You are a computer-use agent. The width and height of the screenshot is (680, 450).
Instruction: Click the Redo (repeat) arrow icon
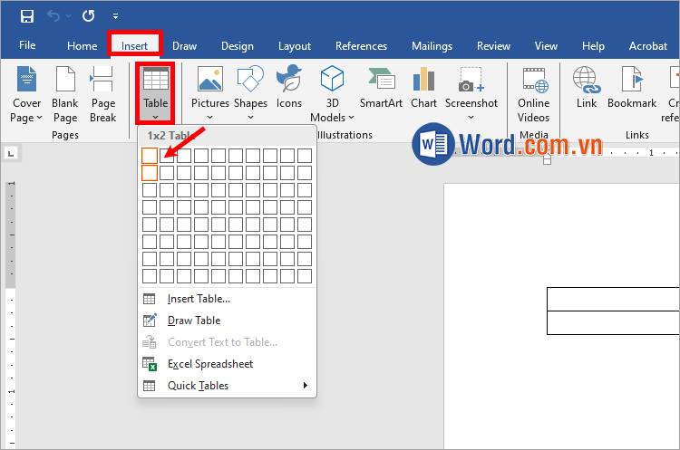tap(88, 15)
